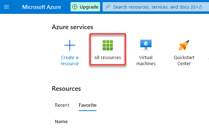Click the Upgrade button
Image resolution: width=209 pixels, height=137 pixels.
click(x=85, y=7)
